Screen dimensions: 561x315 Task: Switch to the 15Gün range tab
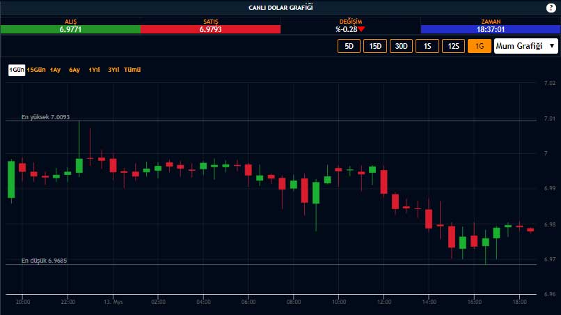click(36, 70)
